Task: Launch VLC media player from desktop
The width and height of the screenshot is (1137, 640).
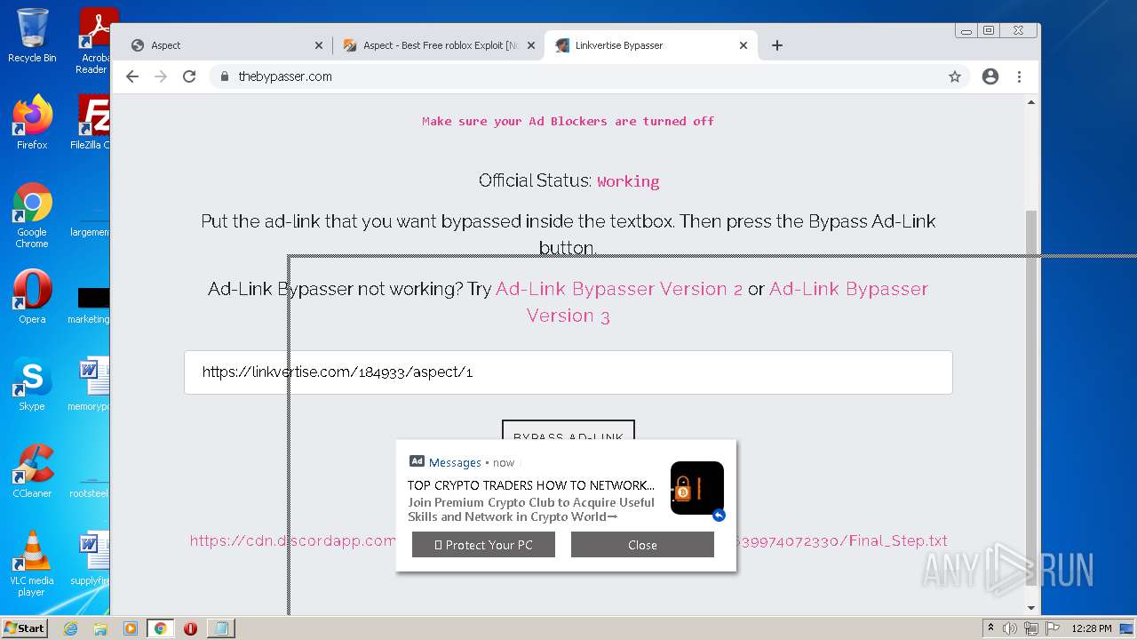Action: point(32,563)
